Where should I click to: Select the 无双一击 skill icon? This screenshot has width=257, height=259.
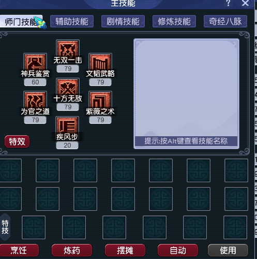[68, 51]
